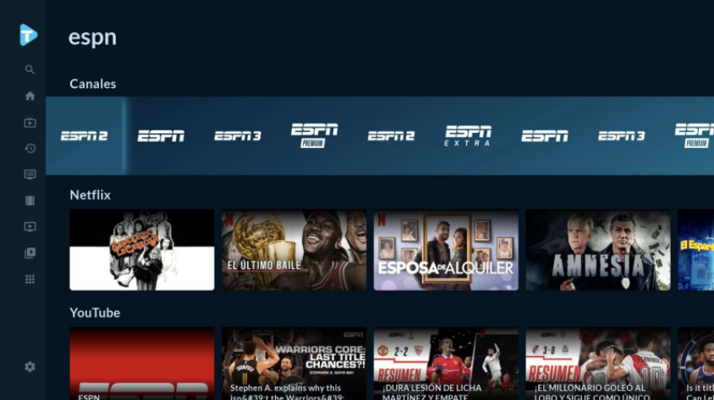This screenshot has width=714, height=400.
Task: Open the film strip movies icon
Action: click(30, 200)
